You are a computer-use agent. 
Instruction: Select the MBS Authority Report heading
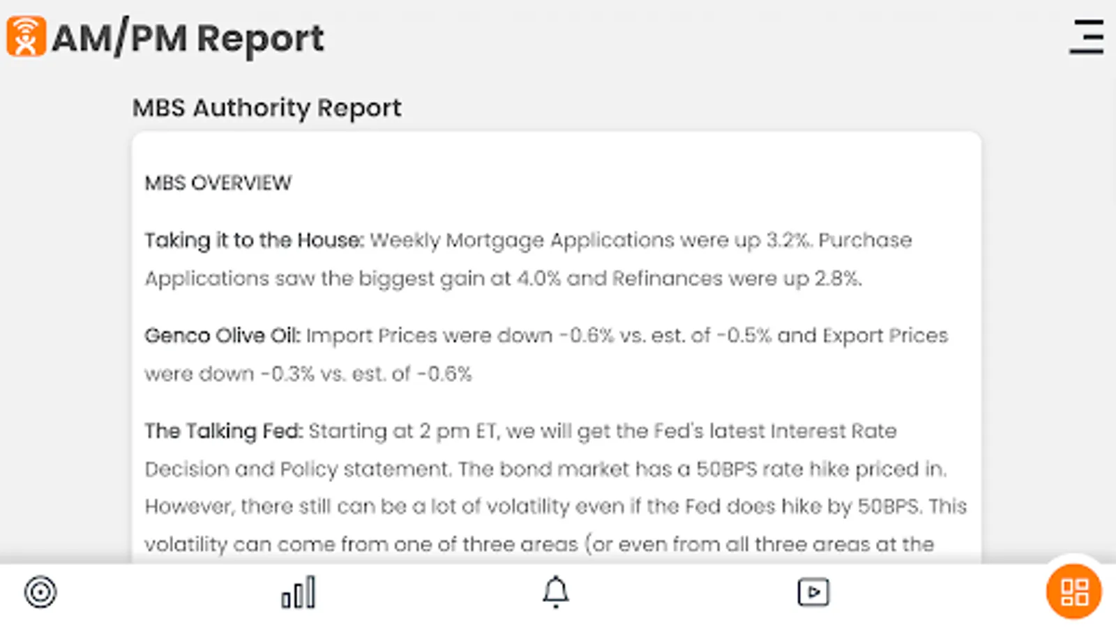click(x=266, y=108)
